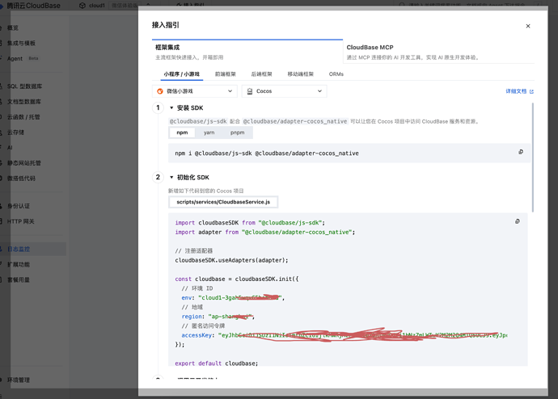Close the 接入指引 dialog
The image size is (558, 399).
[x=528, y=26]
